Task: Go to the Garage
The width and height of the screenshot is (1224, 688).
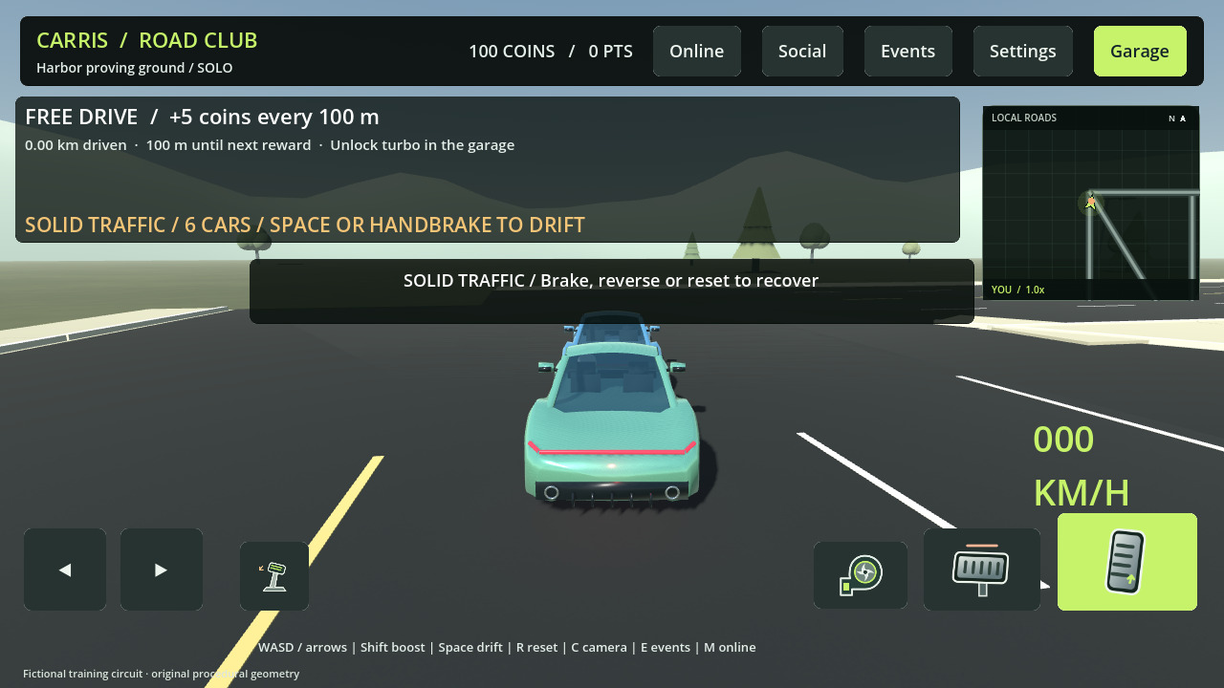Action: 1140,52
